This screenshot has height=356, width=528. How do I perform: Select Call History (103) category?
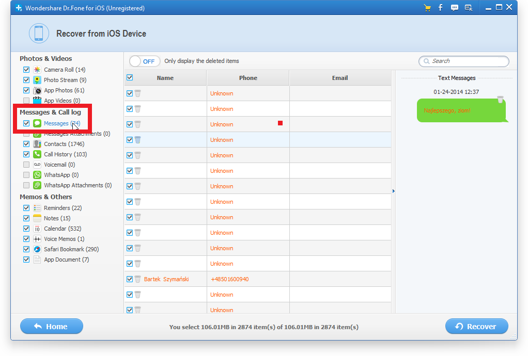click(x=65, y=154)
